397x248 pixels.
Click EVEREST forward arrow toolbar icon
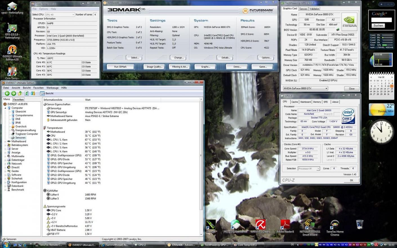pyautogui.click(x=14, y=93)
